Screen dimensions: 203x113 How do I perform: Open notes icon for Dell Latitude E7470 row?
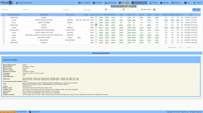(96, 37)
